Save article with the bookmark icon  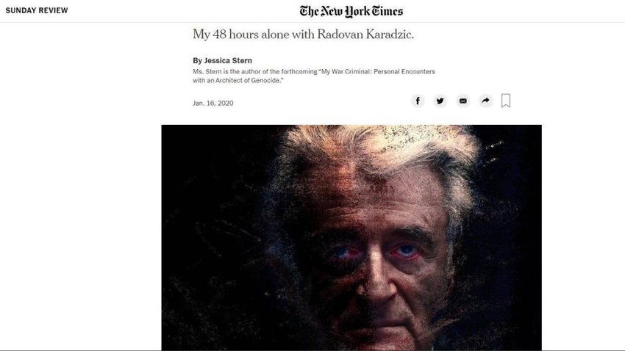point(506,101)
